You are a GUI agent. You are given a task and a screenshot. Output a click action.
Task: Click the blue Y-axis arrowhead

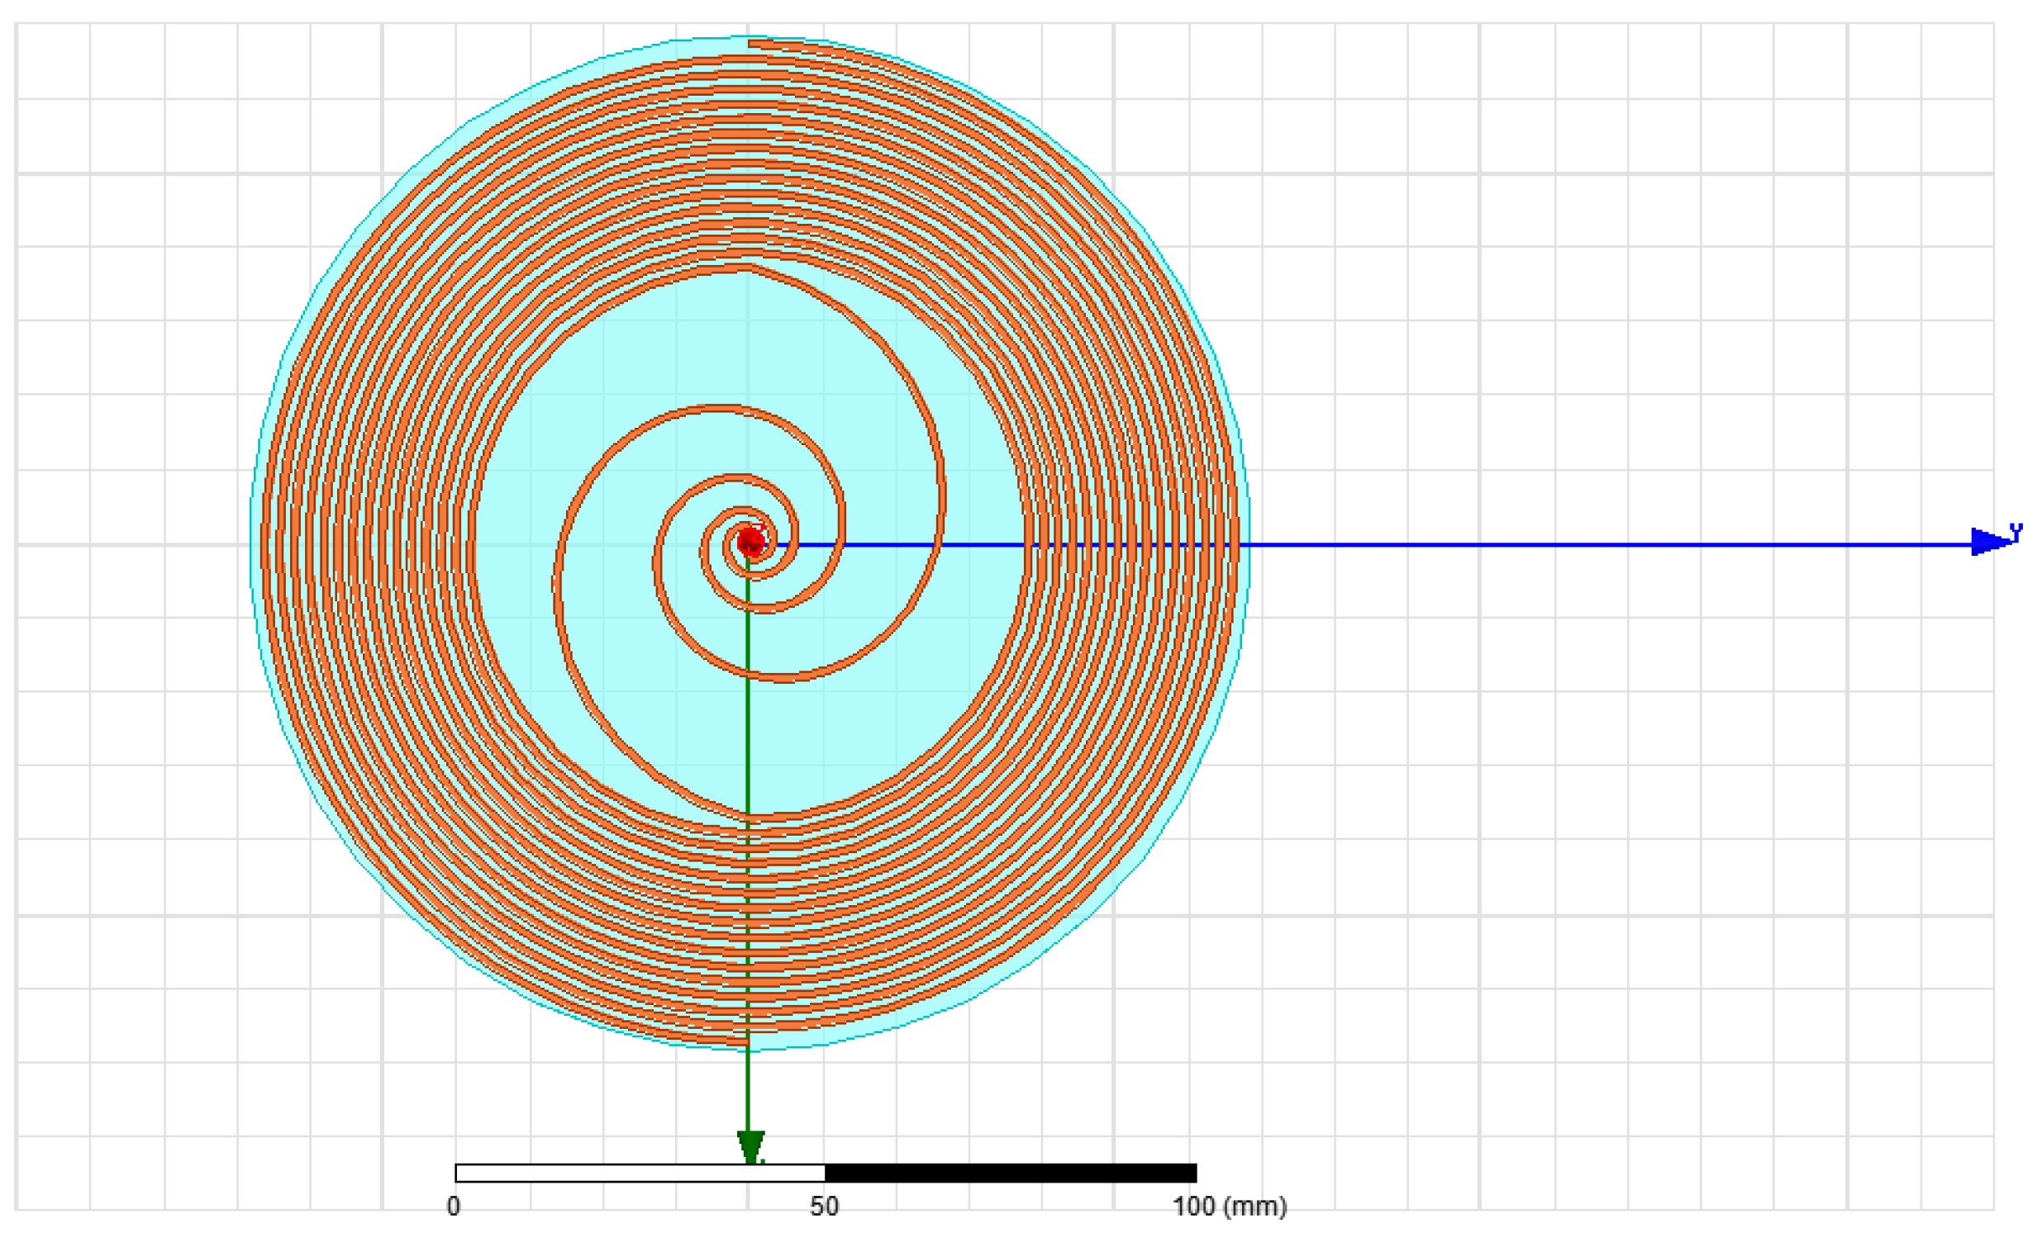point(1987,543)
